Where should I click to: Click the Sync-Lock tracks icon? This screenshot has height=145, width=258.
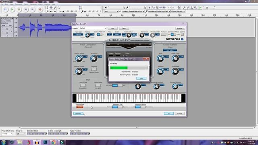click(x=179, y=8)
